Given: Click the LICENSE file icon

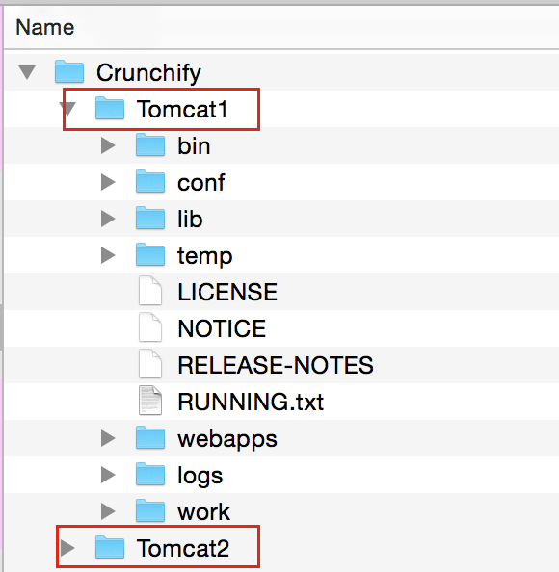Looking at the screenshot, I should pos(150,291).
